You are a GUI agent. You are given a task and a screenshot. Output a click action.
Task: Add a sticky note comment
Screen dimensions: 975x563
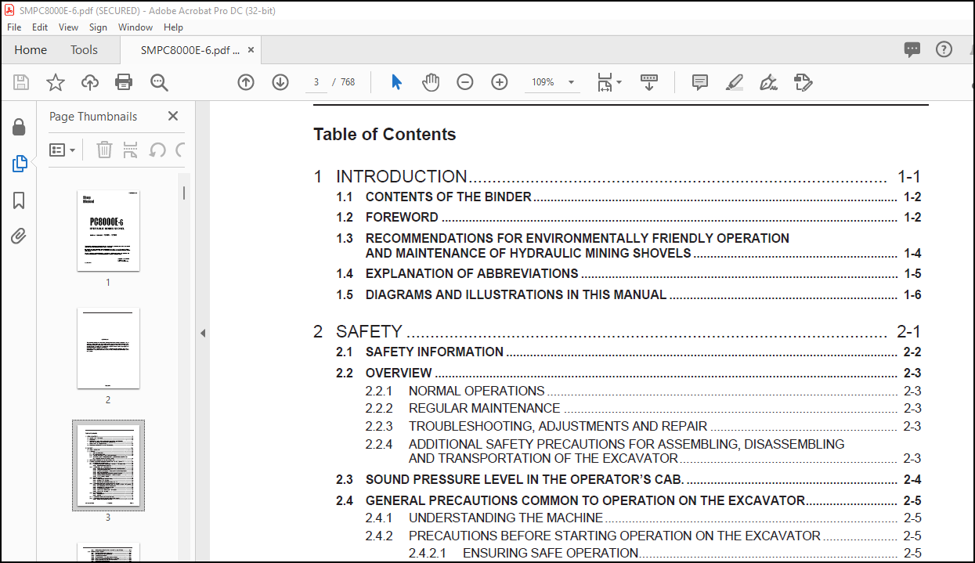700,82
